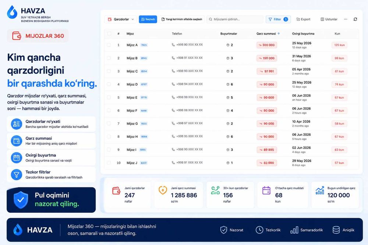Click the Oxirgi buyurtma column header
This screenshot has height=245, width=368.
pyautogui.click(x=303, y=34)
